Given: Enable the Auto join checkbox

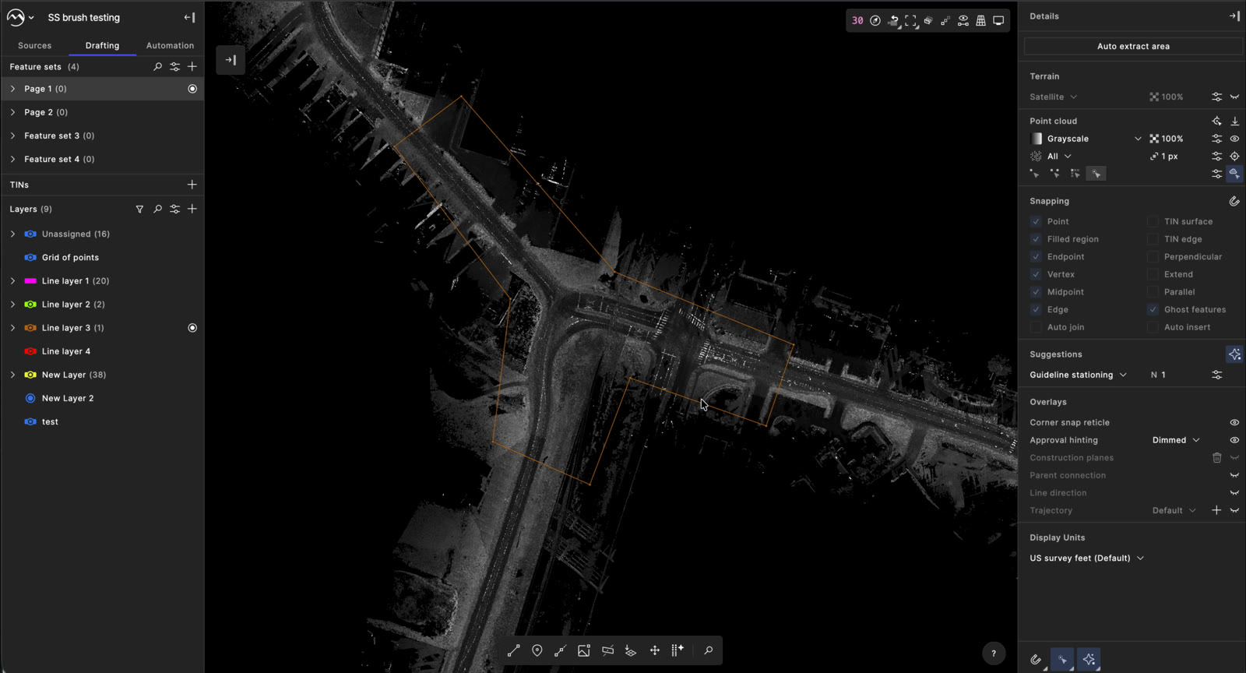Looking at the screenshot, I should click(1036, 327).
